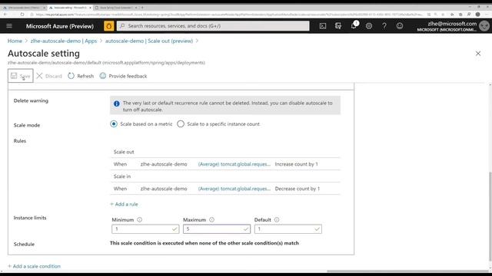Click the Refresh circular arrow icon
The image size is (492, 276).
pos(71,76)
